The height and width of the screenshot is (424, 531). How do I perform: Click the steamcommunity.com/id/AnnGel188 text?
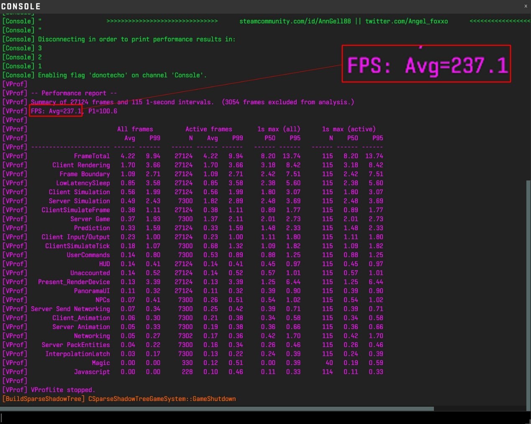coord(295,21)
